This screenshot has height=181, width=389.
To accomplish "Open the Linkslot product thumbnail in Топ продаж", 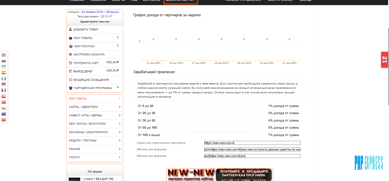I will pyautogui.click(x=74, y=179).
